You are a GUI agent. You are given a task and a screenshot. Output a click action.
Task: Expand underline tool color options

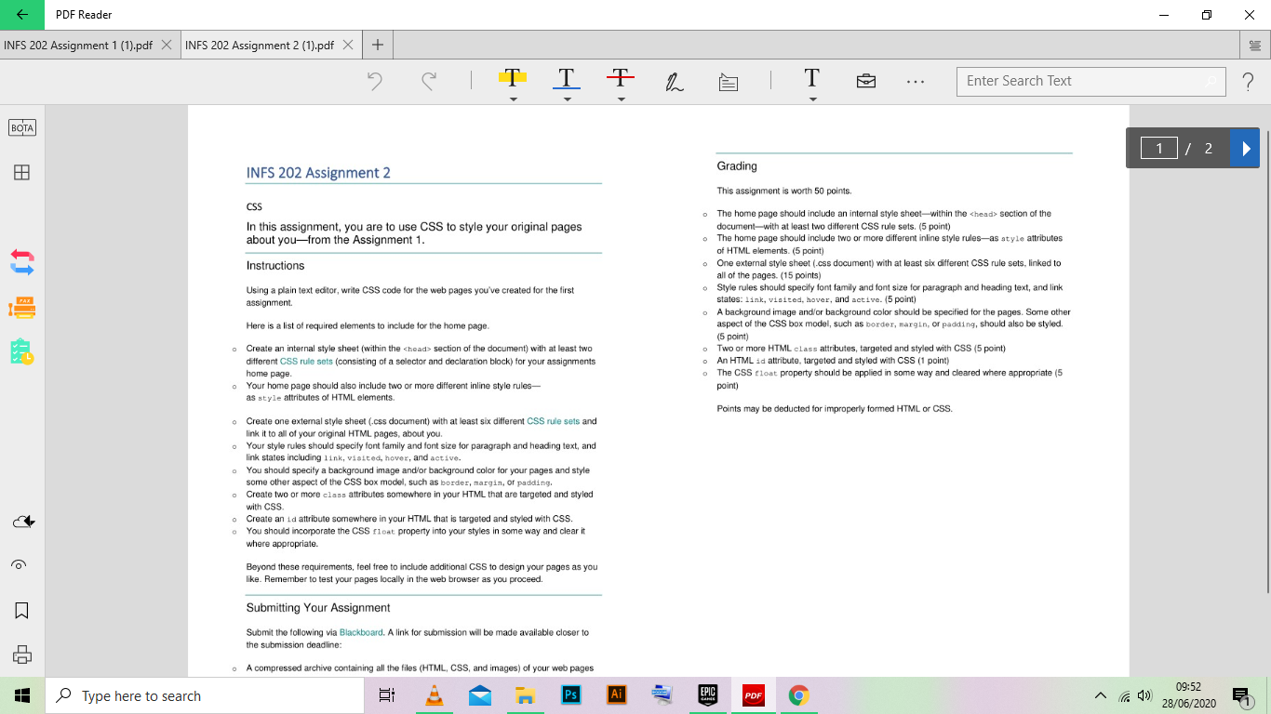coord(567,99)
